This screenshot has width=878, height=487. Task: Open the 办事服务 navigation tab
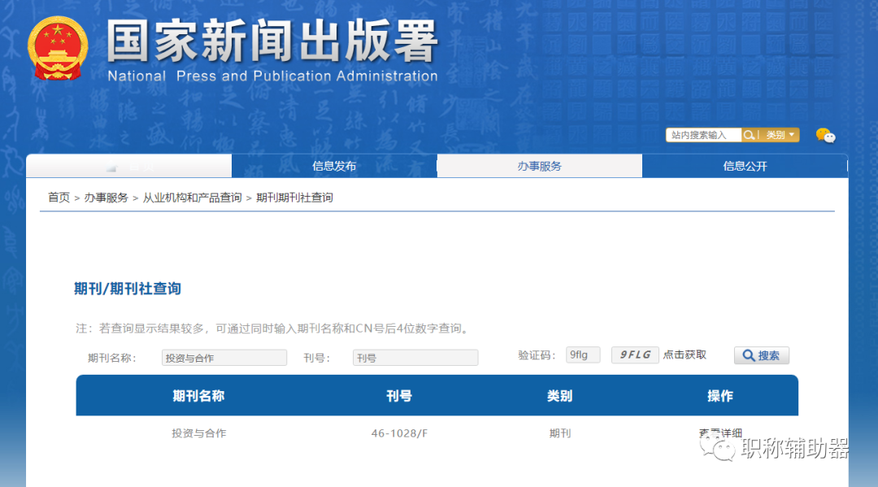click(539, 165)
